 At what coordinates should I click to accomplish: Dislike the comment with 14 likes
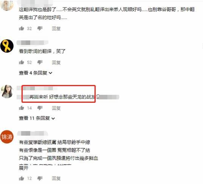coord(40,108)
